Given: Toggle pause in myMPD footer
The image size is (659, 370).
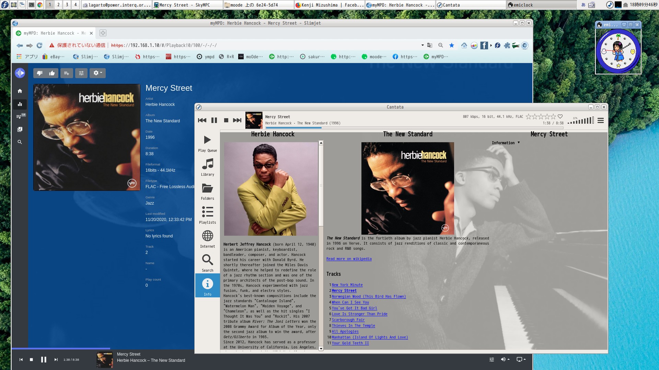Looking at the screenshot, I should pyautogui.click(x=44, y=359).
